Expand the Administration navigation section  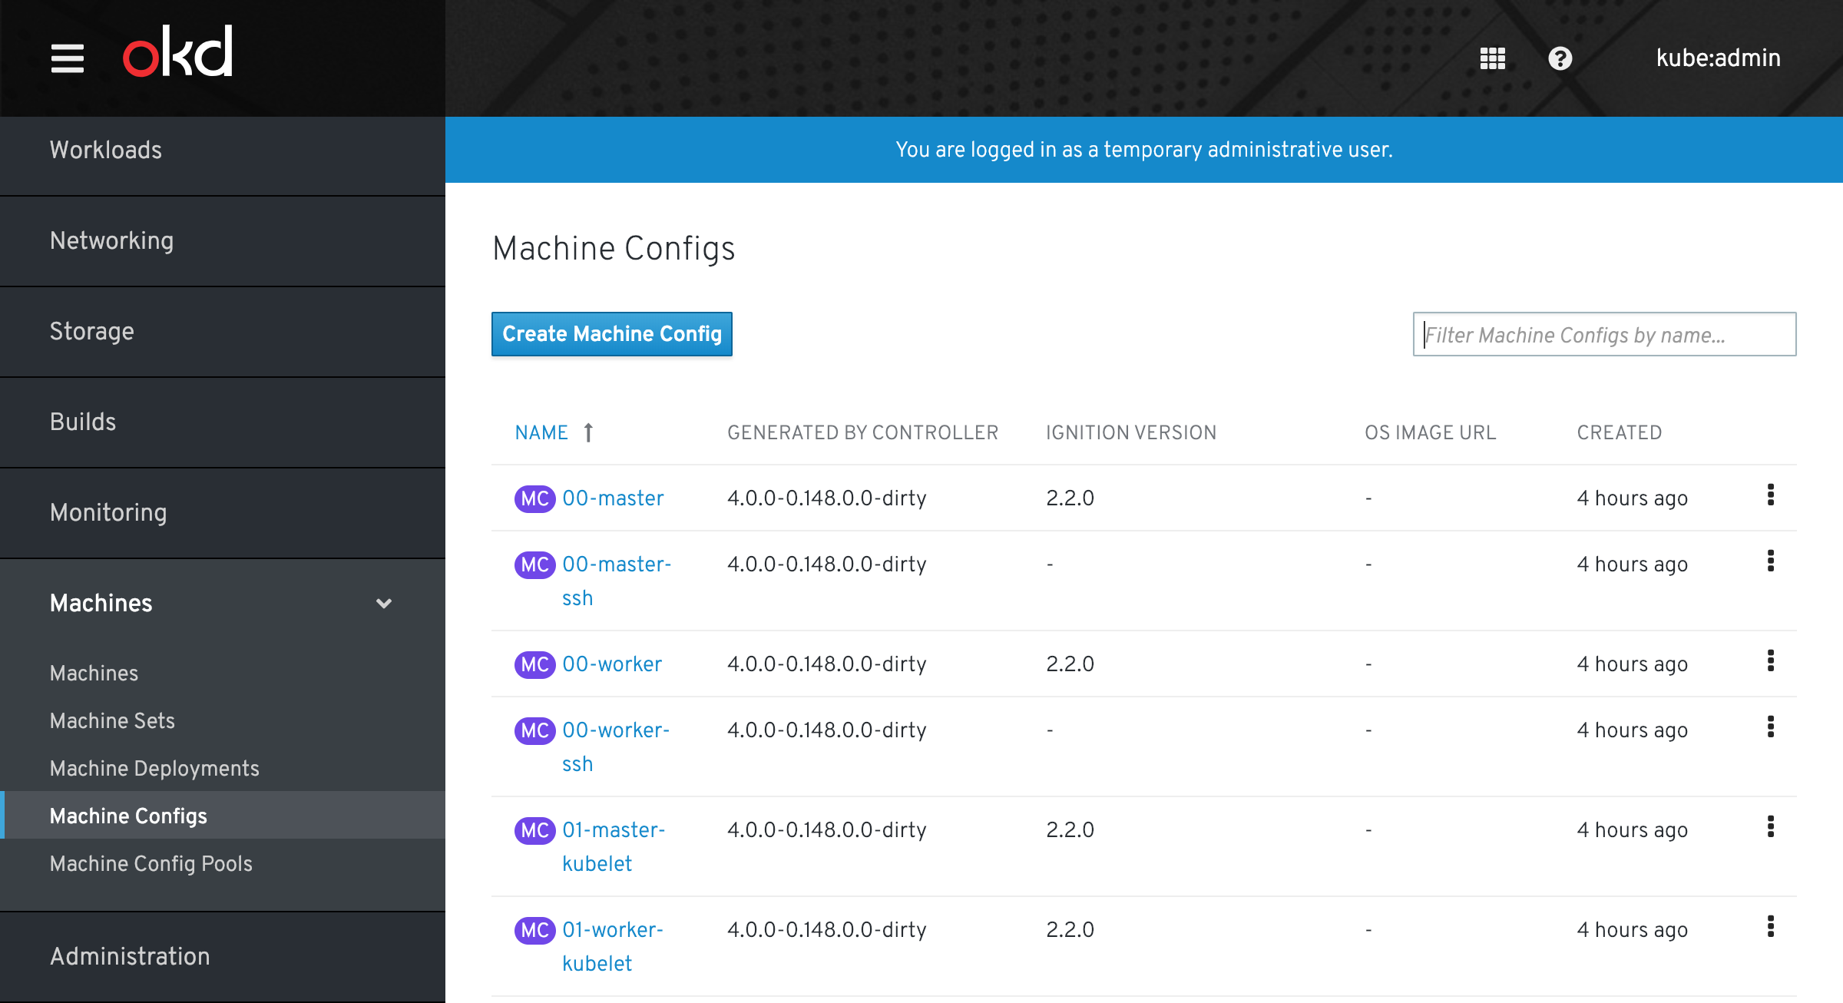click(130, 956)
